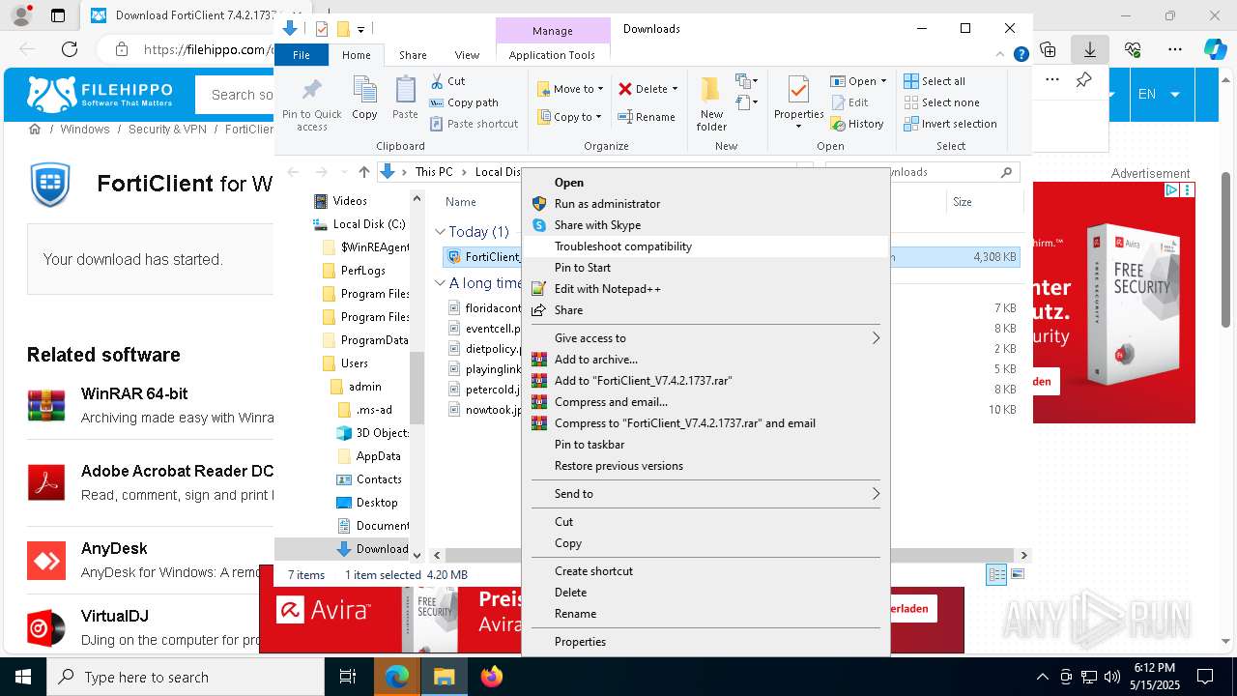This screenshot has width=1237, height=696.
Task: Open the VirtualDJ link
Action: (115, 616)
